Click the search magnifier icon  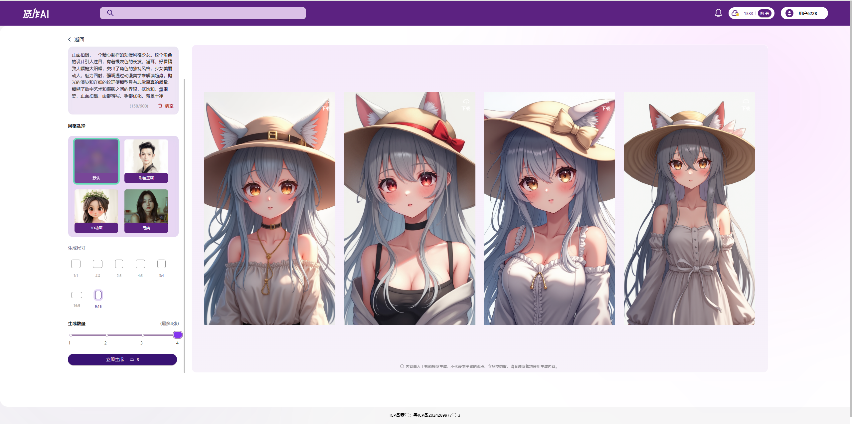click(110, 13)
